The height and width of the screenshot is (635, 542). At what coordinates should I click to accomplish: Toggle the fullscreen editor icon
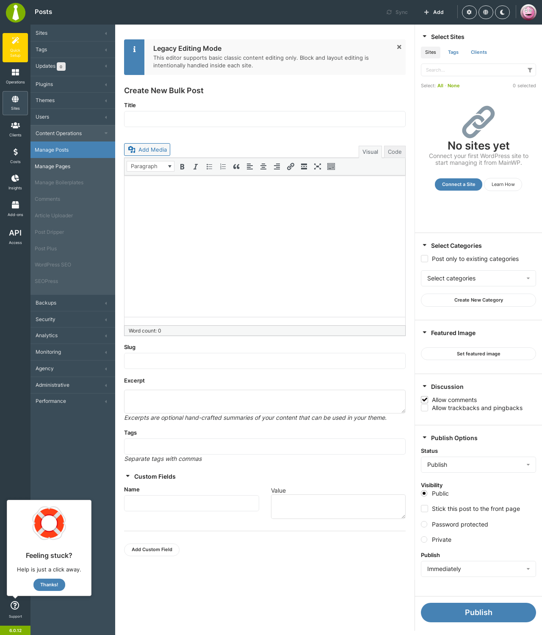click(318, 166)
